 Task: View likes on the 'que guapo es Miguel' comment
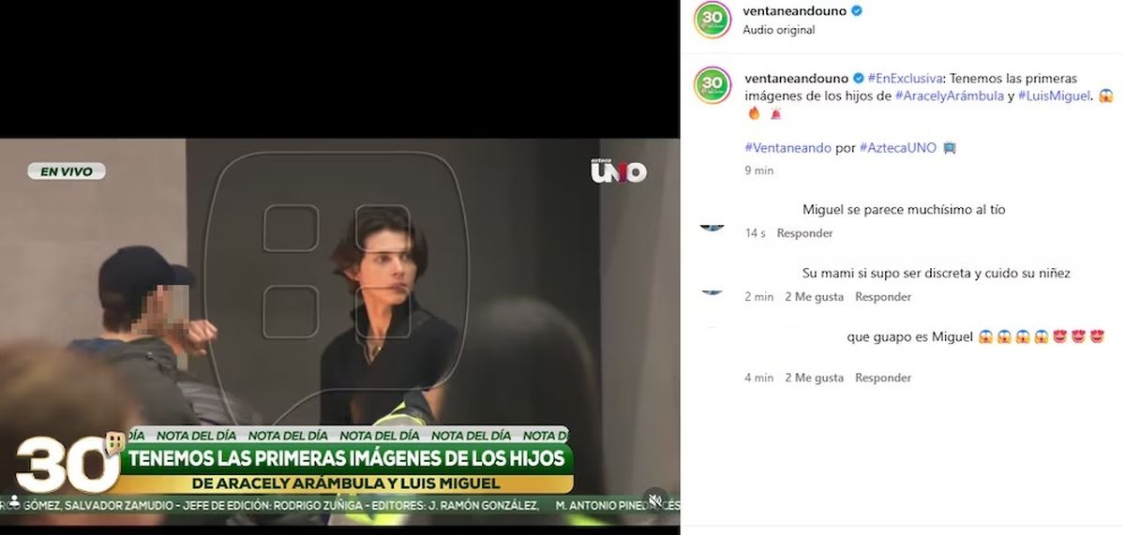click(815, 379)
